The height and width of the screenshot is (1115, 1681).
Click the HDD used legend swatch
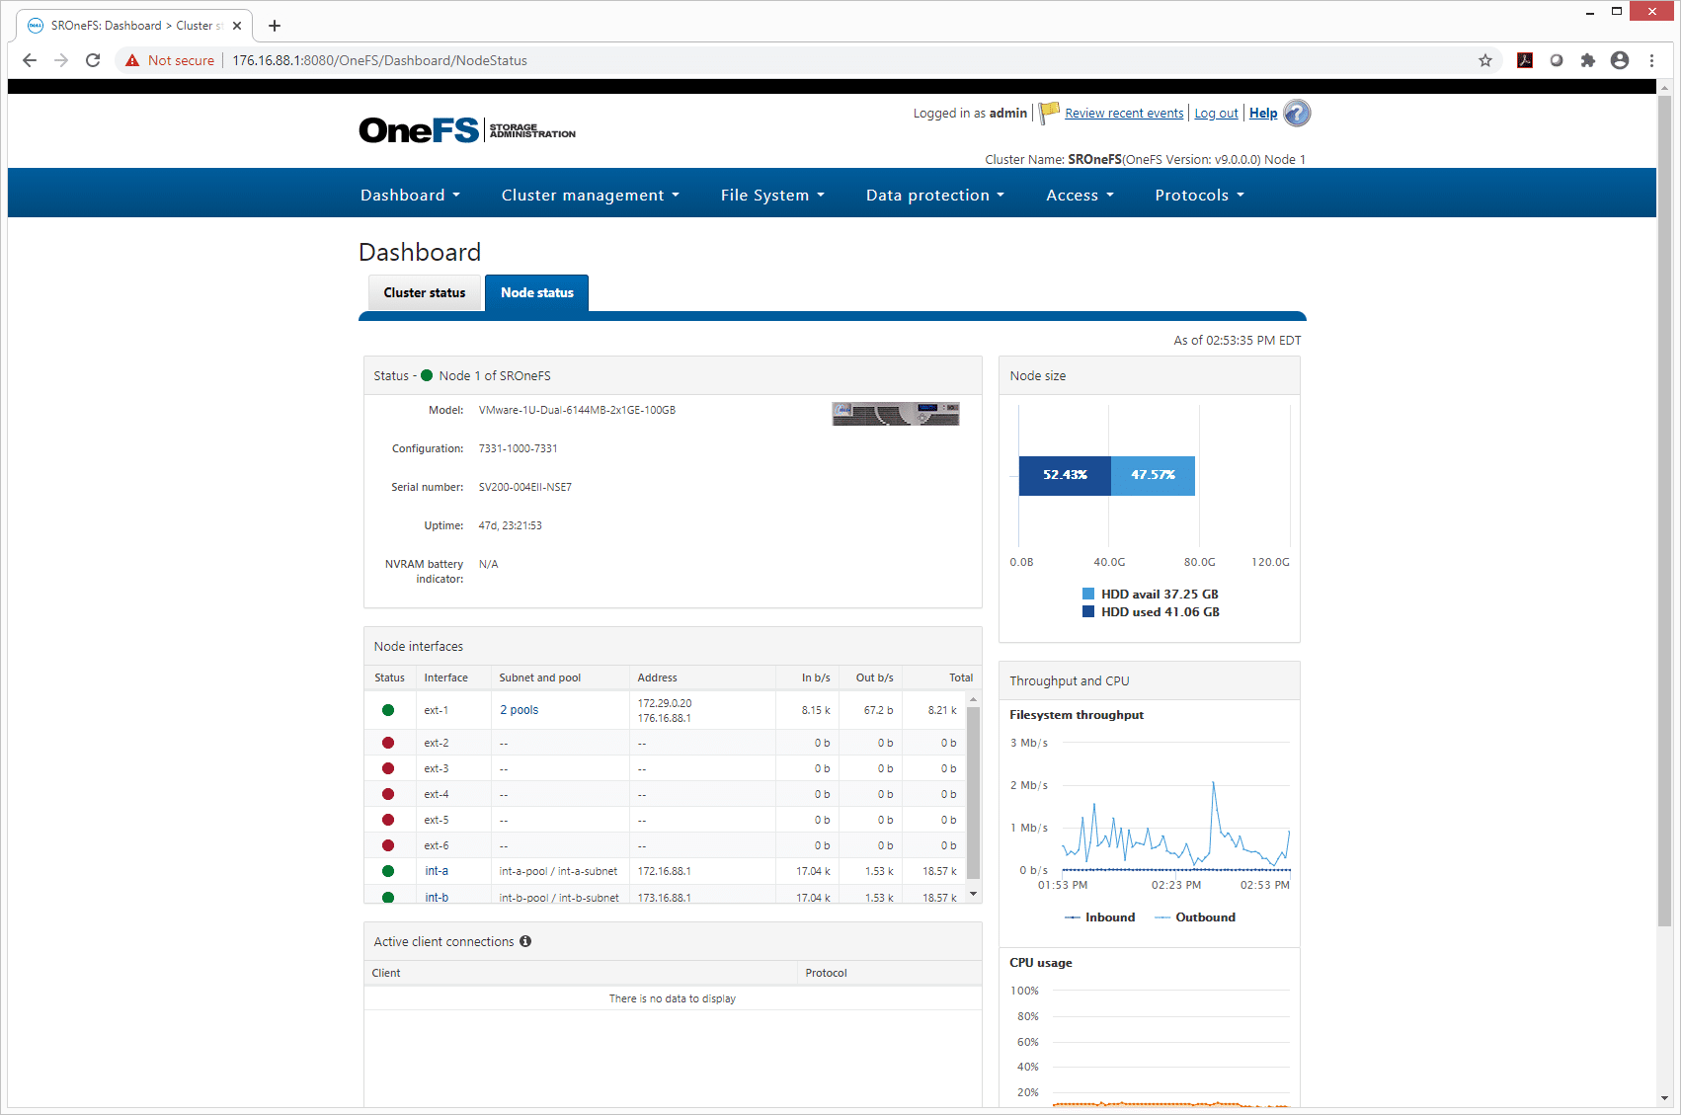1088,611
